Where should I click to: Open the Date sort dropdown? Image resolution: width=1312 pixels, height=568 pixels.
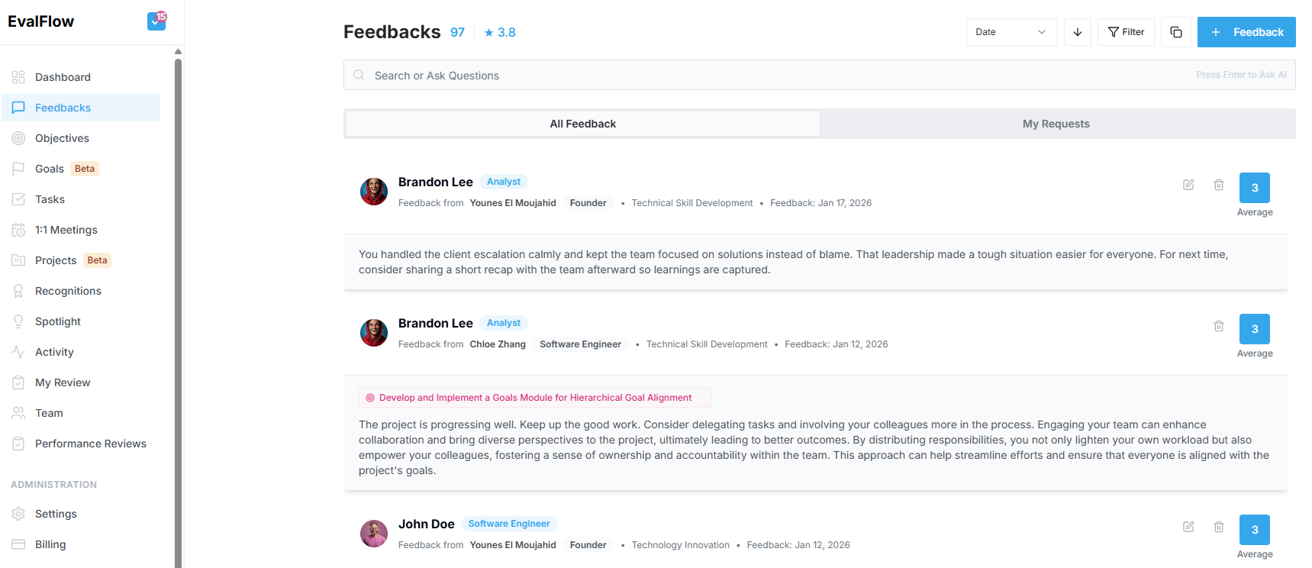(1011, 32)
